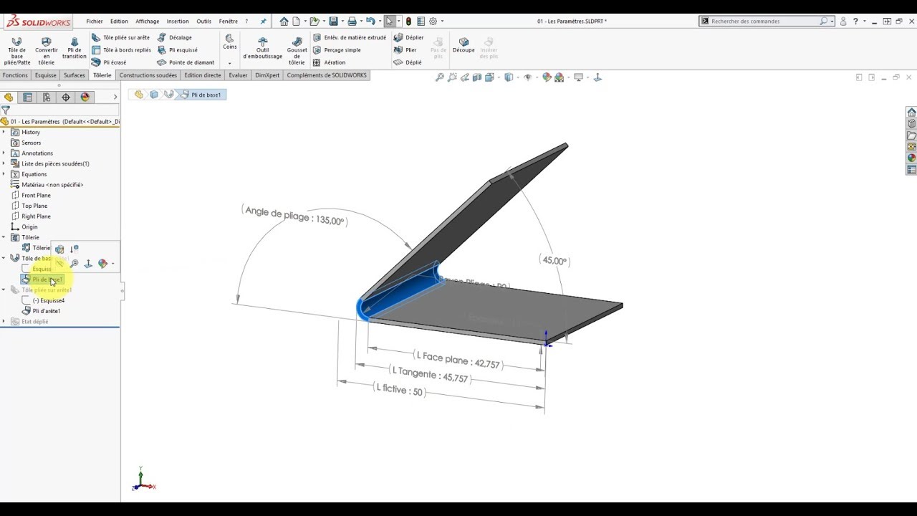Choose the Pli de transition tool
The image size is (917, 516).
pyautogui.click(x=74, y=48)
